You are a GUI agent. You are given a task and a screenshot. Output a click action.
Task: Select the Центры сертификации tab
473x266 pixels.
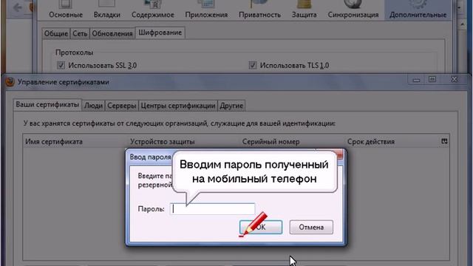tap(178, 106)
